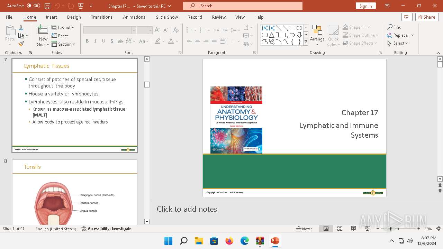Insert text box shape
This screenshot has height=249, width=443.
[x=265, y=28]
